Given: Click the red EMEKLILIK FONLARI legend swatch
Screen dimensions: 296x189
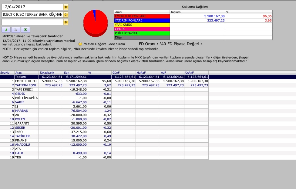Looking at the screenshot, I should tap(142, 16).
